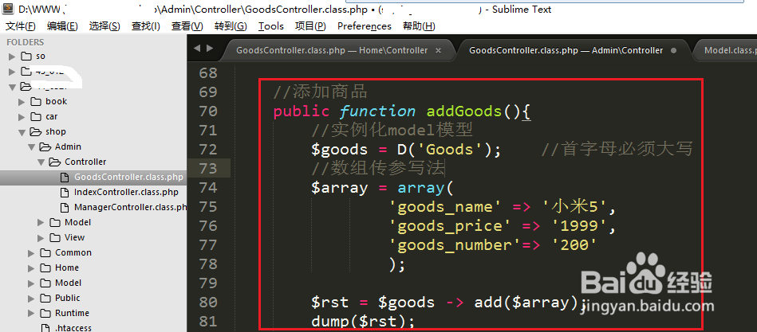Open the 编辑(E) menu
Screen dimensions: 757x332
coord(62,26)
